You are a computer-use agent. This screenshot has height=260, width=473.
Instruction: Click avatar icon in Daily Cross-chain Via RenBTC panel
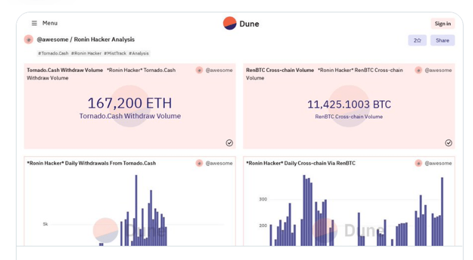(419, 163)
